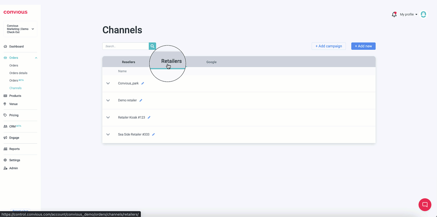This screenshot has width=437, height=217.
Task: Open the chat support bubble
Action: (x=425, y=205)
